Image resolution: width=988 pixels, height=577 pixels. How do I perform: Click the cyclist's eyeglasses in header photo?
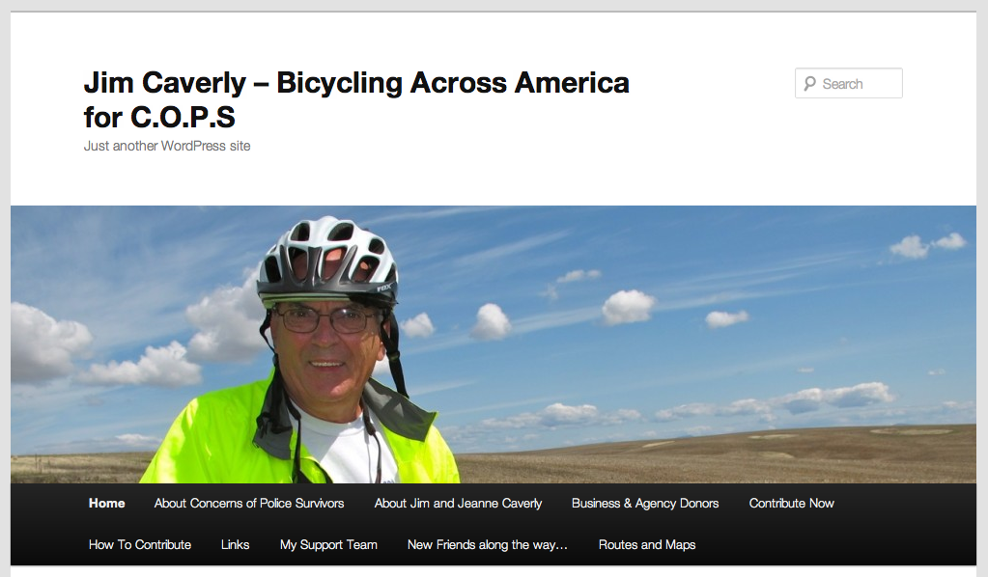pos(327,319)
